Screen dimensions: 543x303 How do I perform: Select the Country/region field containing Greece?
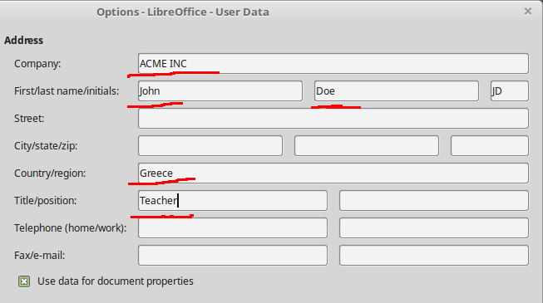333,173
